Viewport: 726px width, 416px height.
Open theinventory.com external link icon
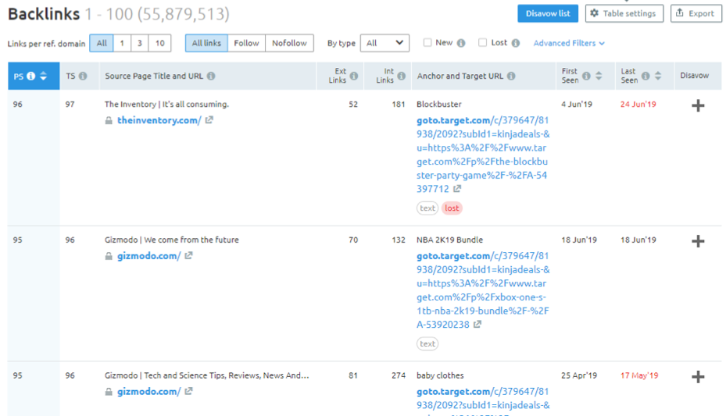[209, 120]
